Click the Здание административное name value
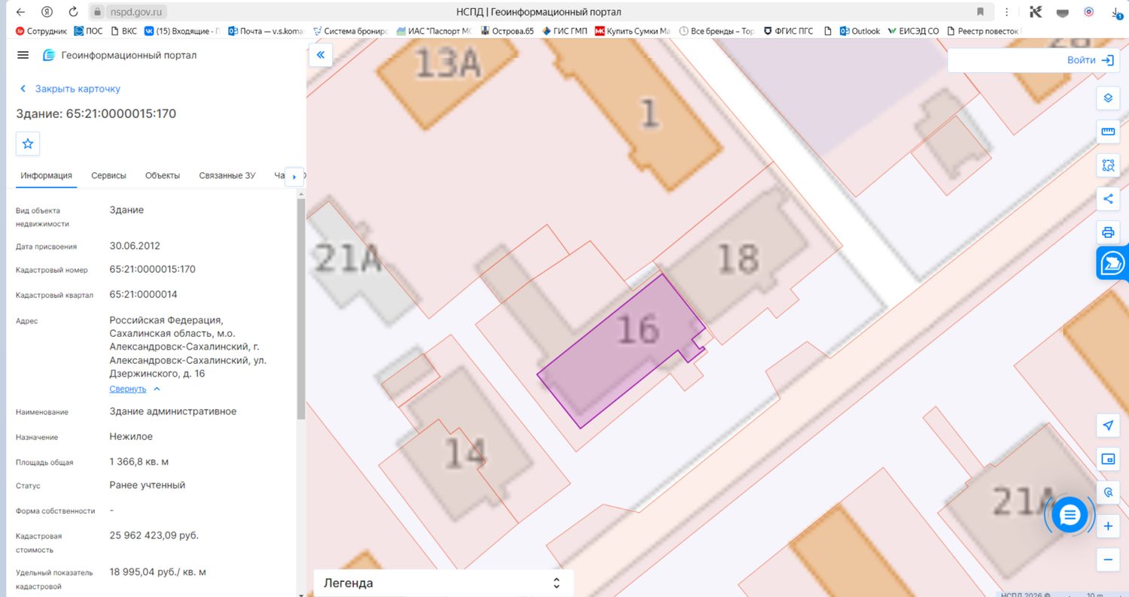This screenshot has width=1129, height=597. click(173, 411)
